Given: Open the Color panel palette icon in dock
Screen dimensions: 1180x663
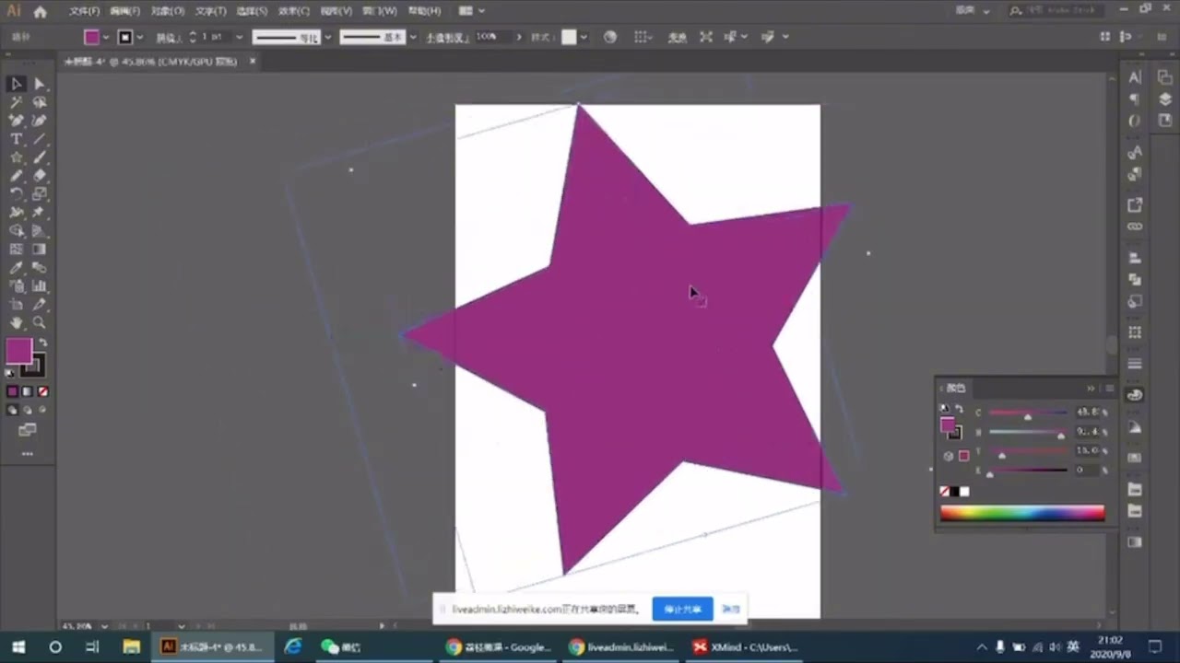Looking at the screenshot, I should pyautogui.click(x=1135, y=395).
